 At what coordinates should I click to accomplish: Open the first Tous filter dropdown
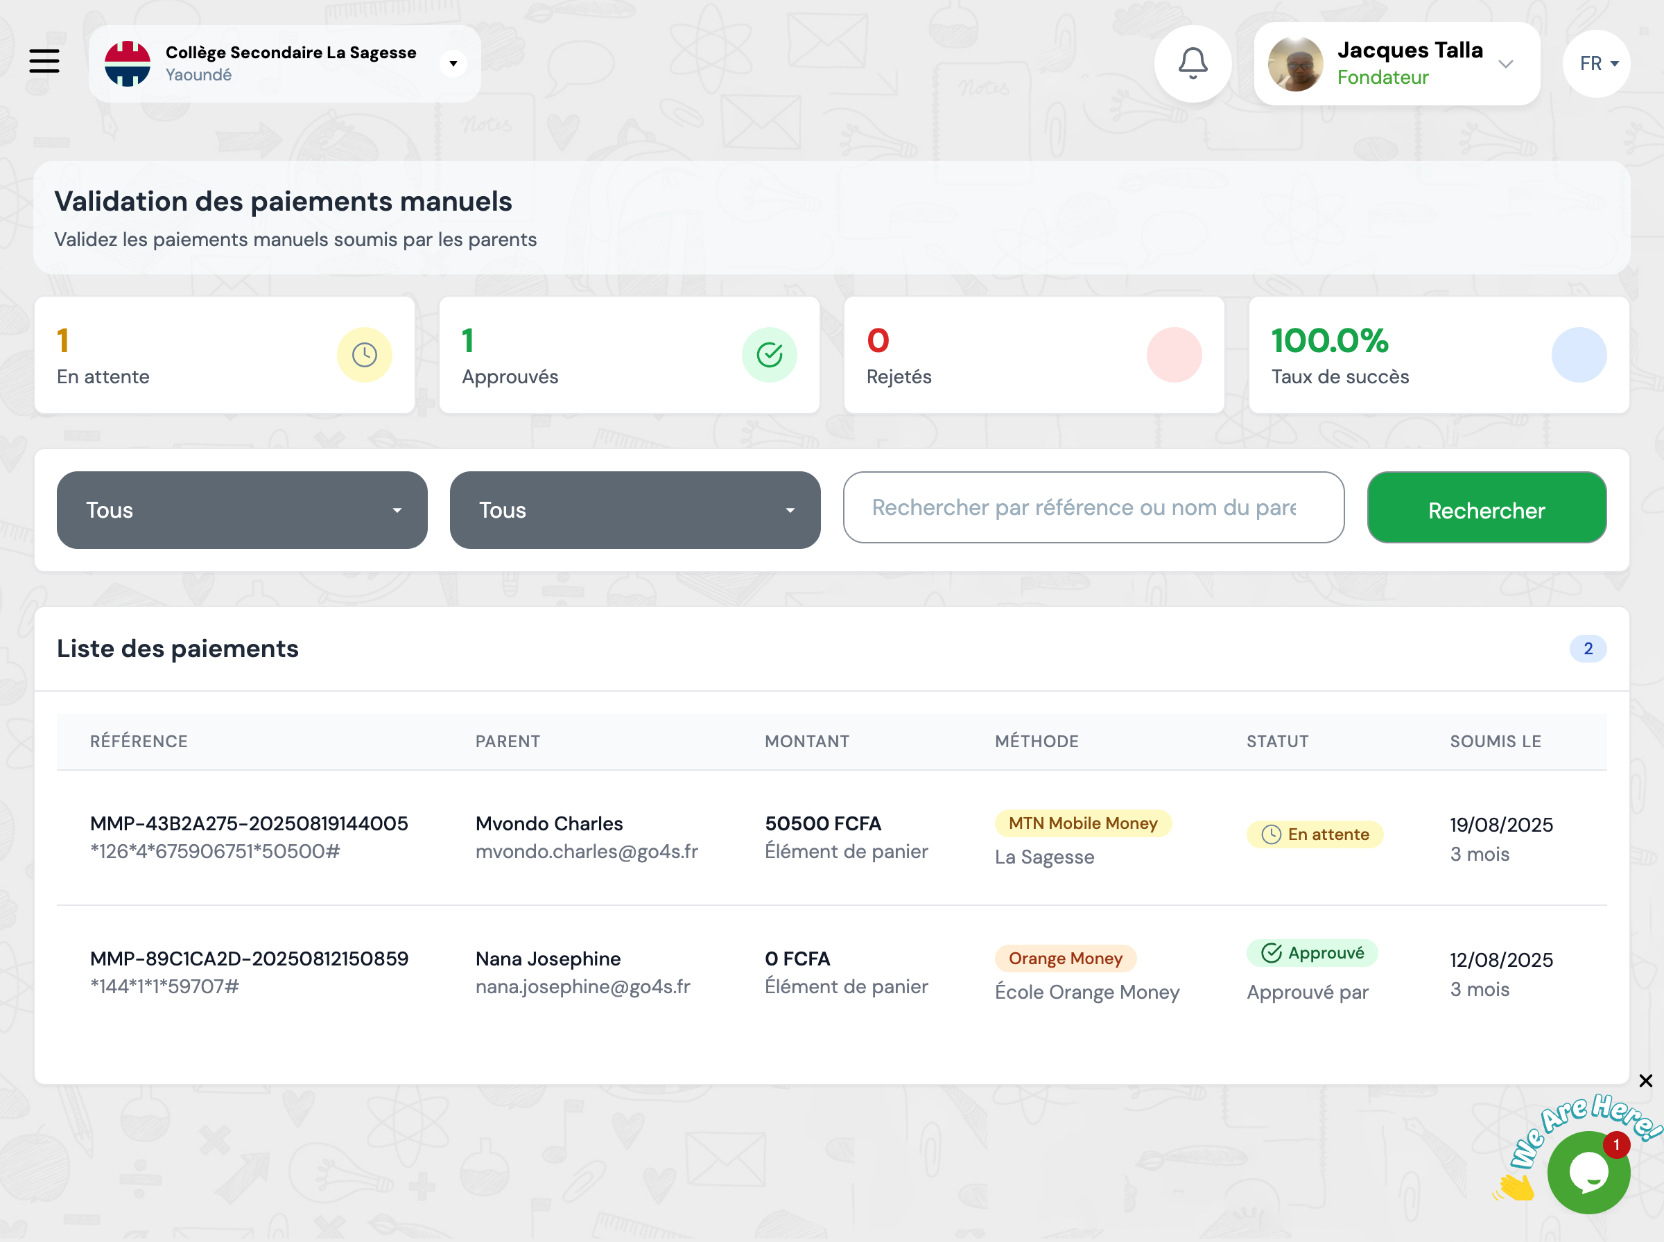click(241, 509)
